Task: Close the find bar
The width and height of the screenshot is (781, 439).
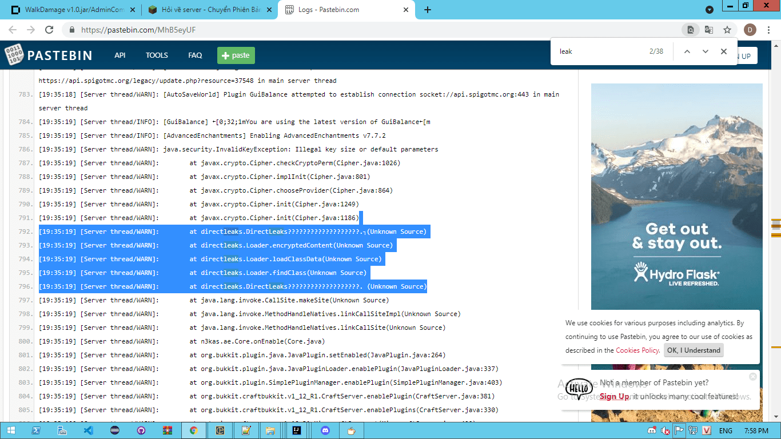Action: click(x=723, y=51)
